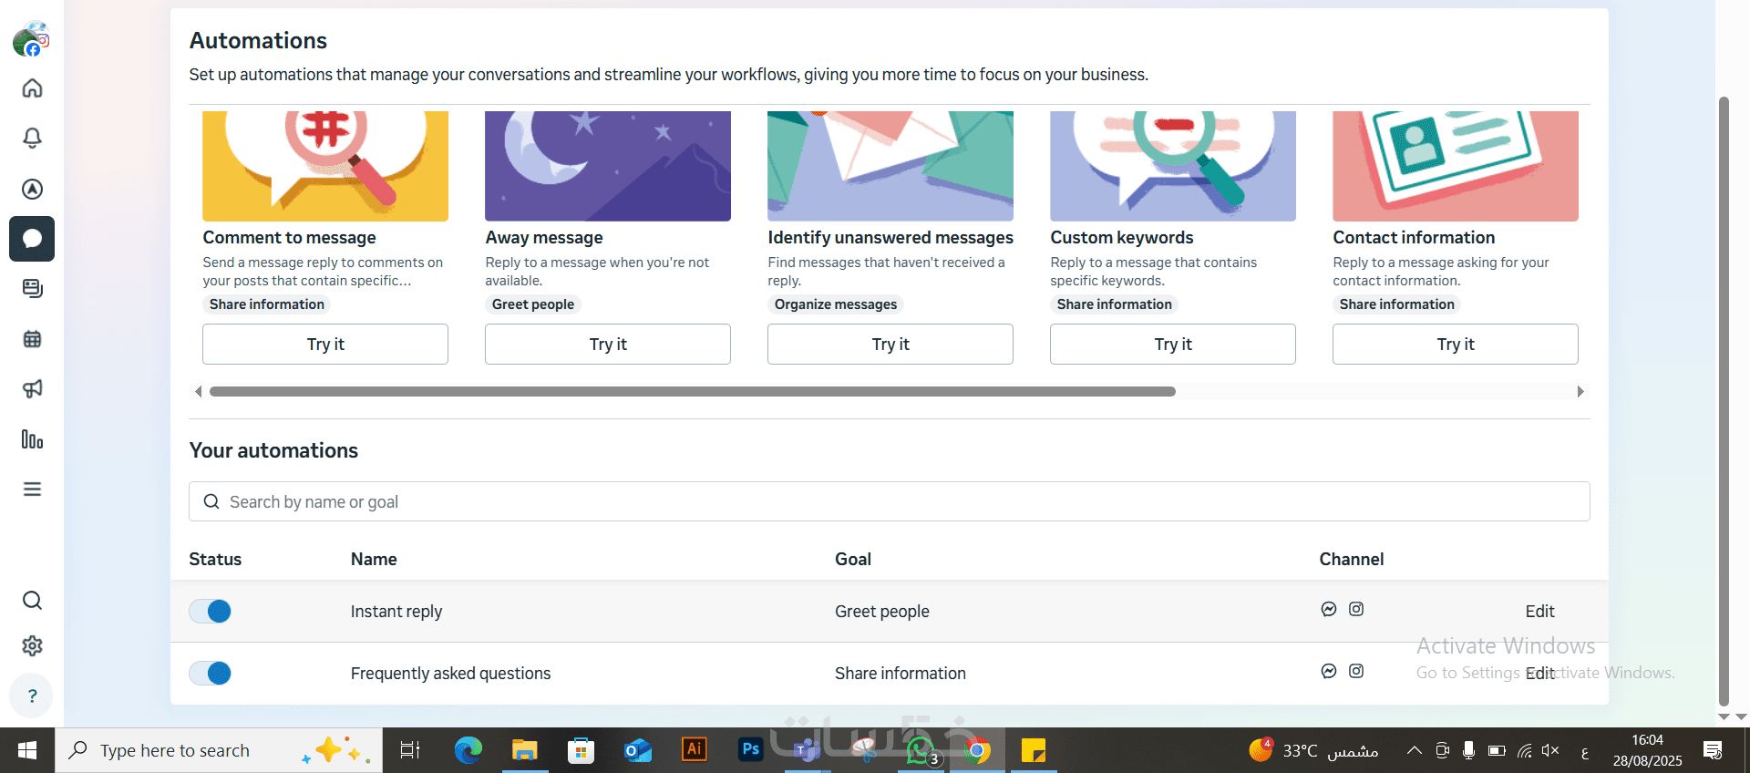
Task: Click the Messenger icon in the Instant reply row
Action: [x=1329, y=609]
